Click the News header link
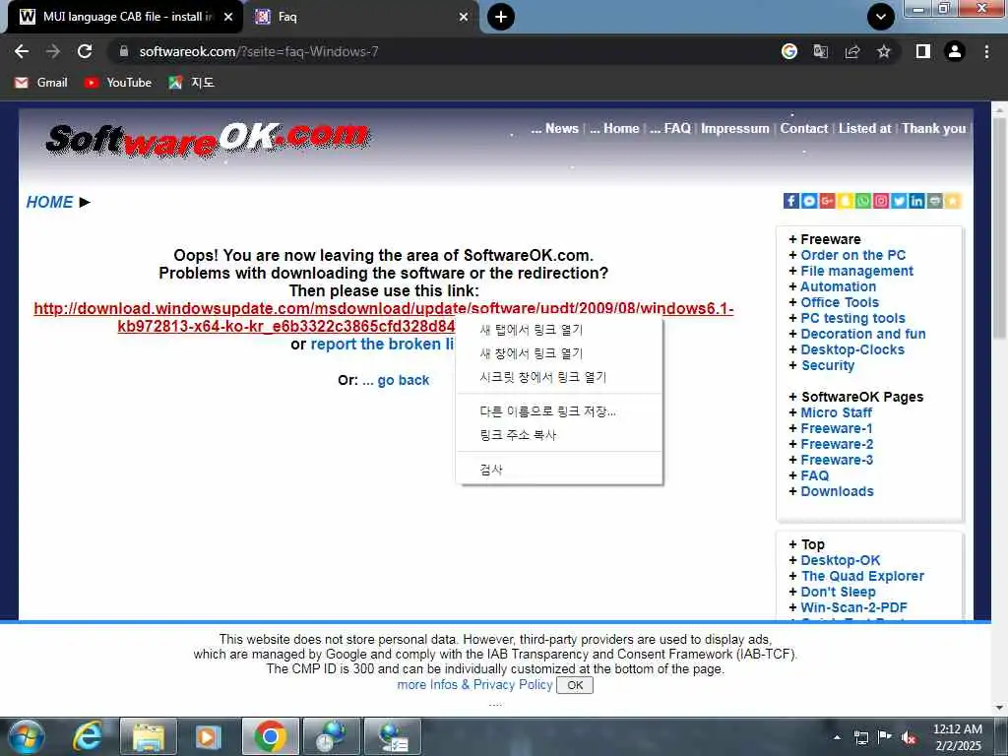 point(555,129)
